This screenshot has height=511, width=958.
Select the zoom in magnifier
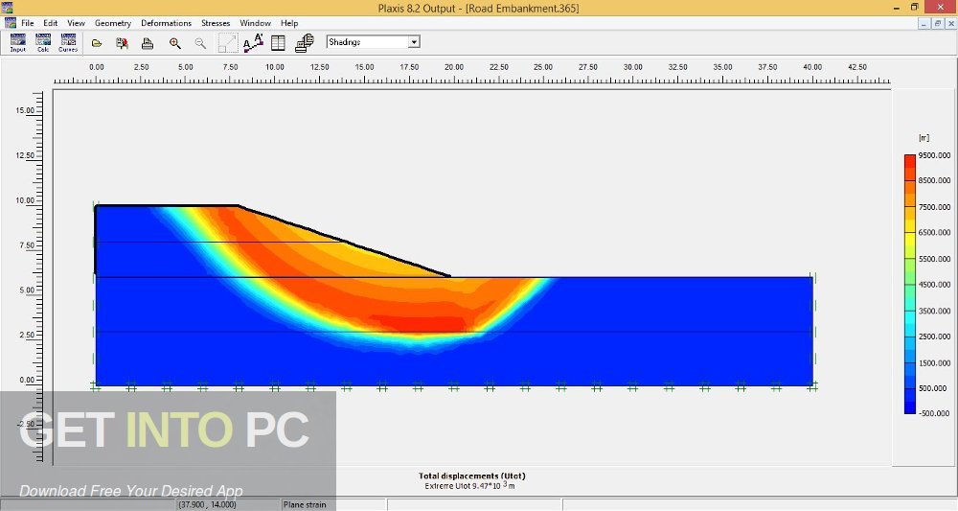(175, 43)
